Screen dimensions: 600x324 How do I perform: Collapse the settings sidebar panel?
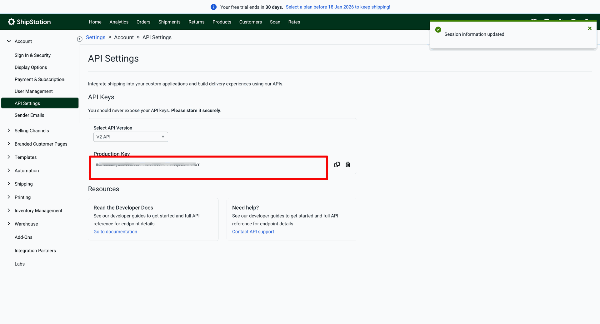[x=80, y=39]
